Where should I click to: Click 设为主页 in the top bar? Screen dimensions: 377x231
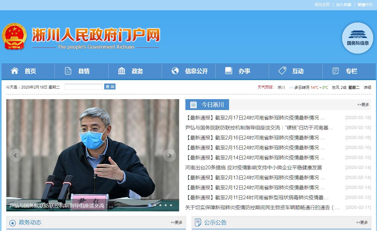click(x=322, y=5)
